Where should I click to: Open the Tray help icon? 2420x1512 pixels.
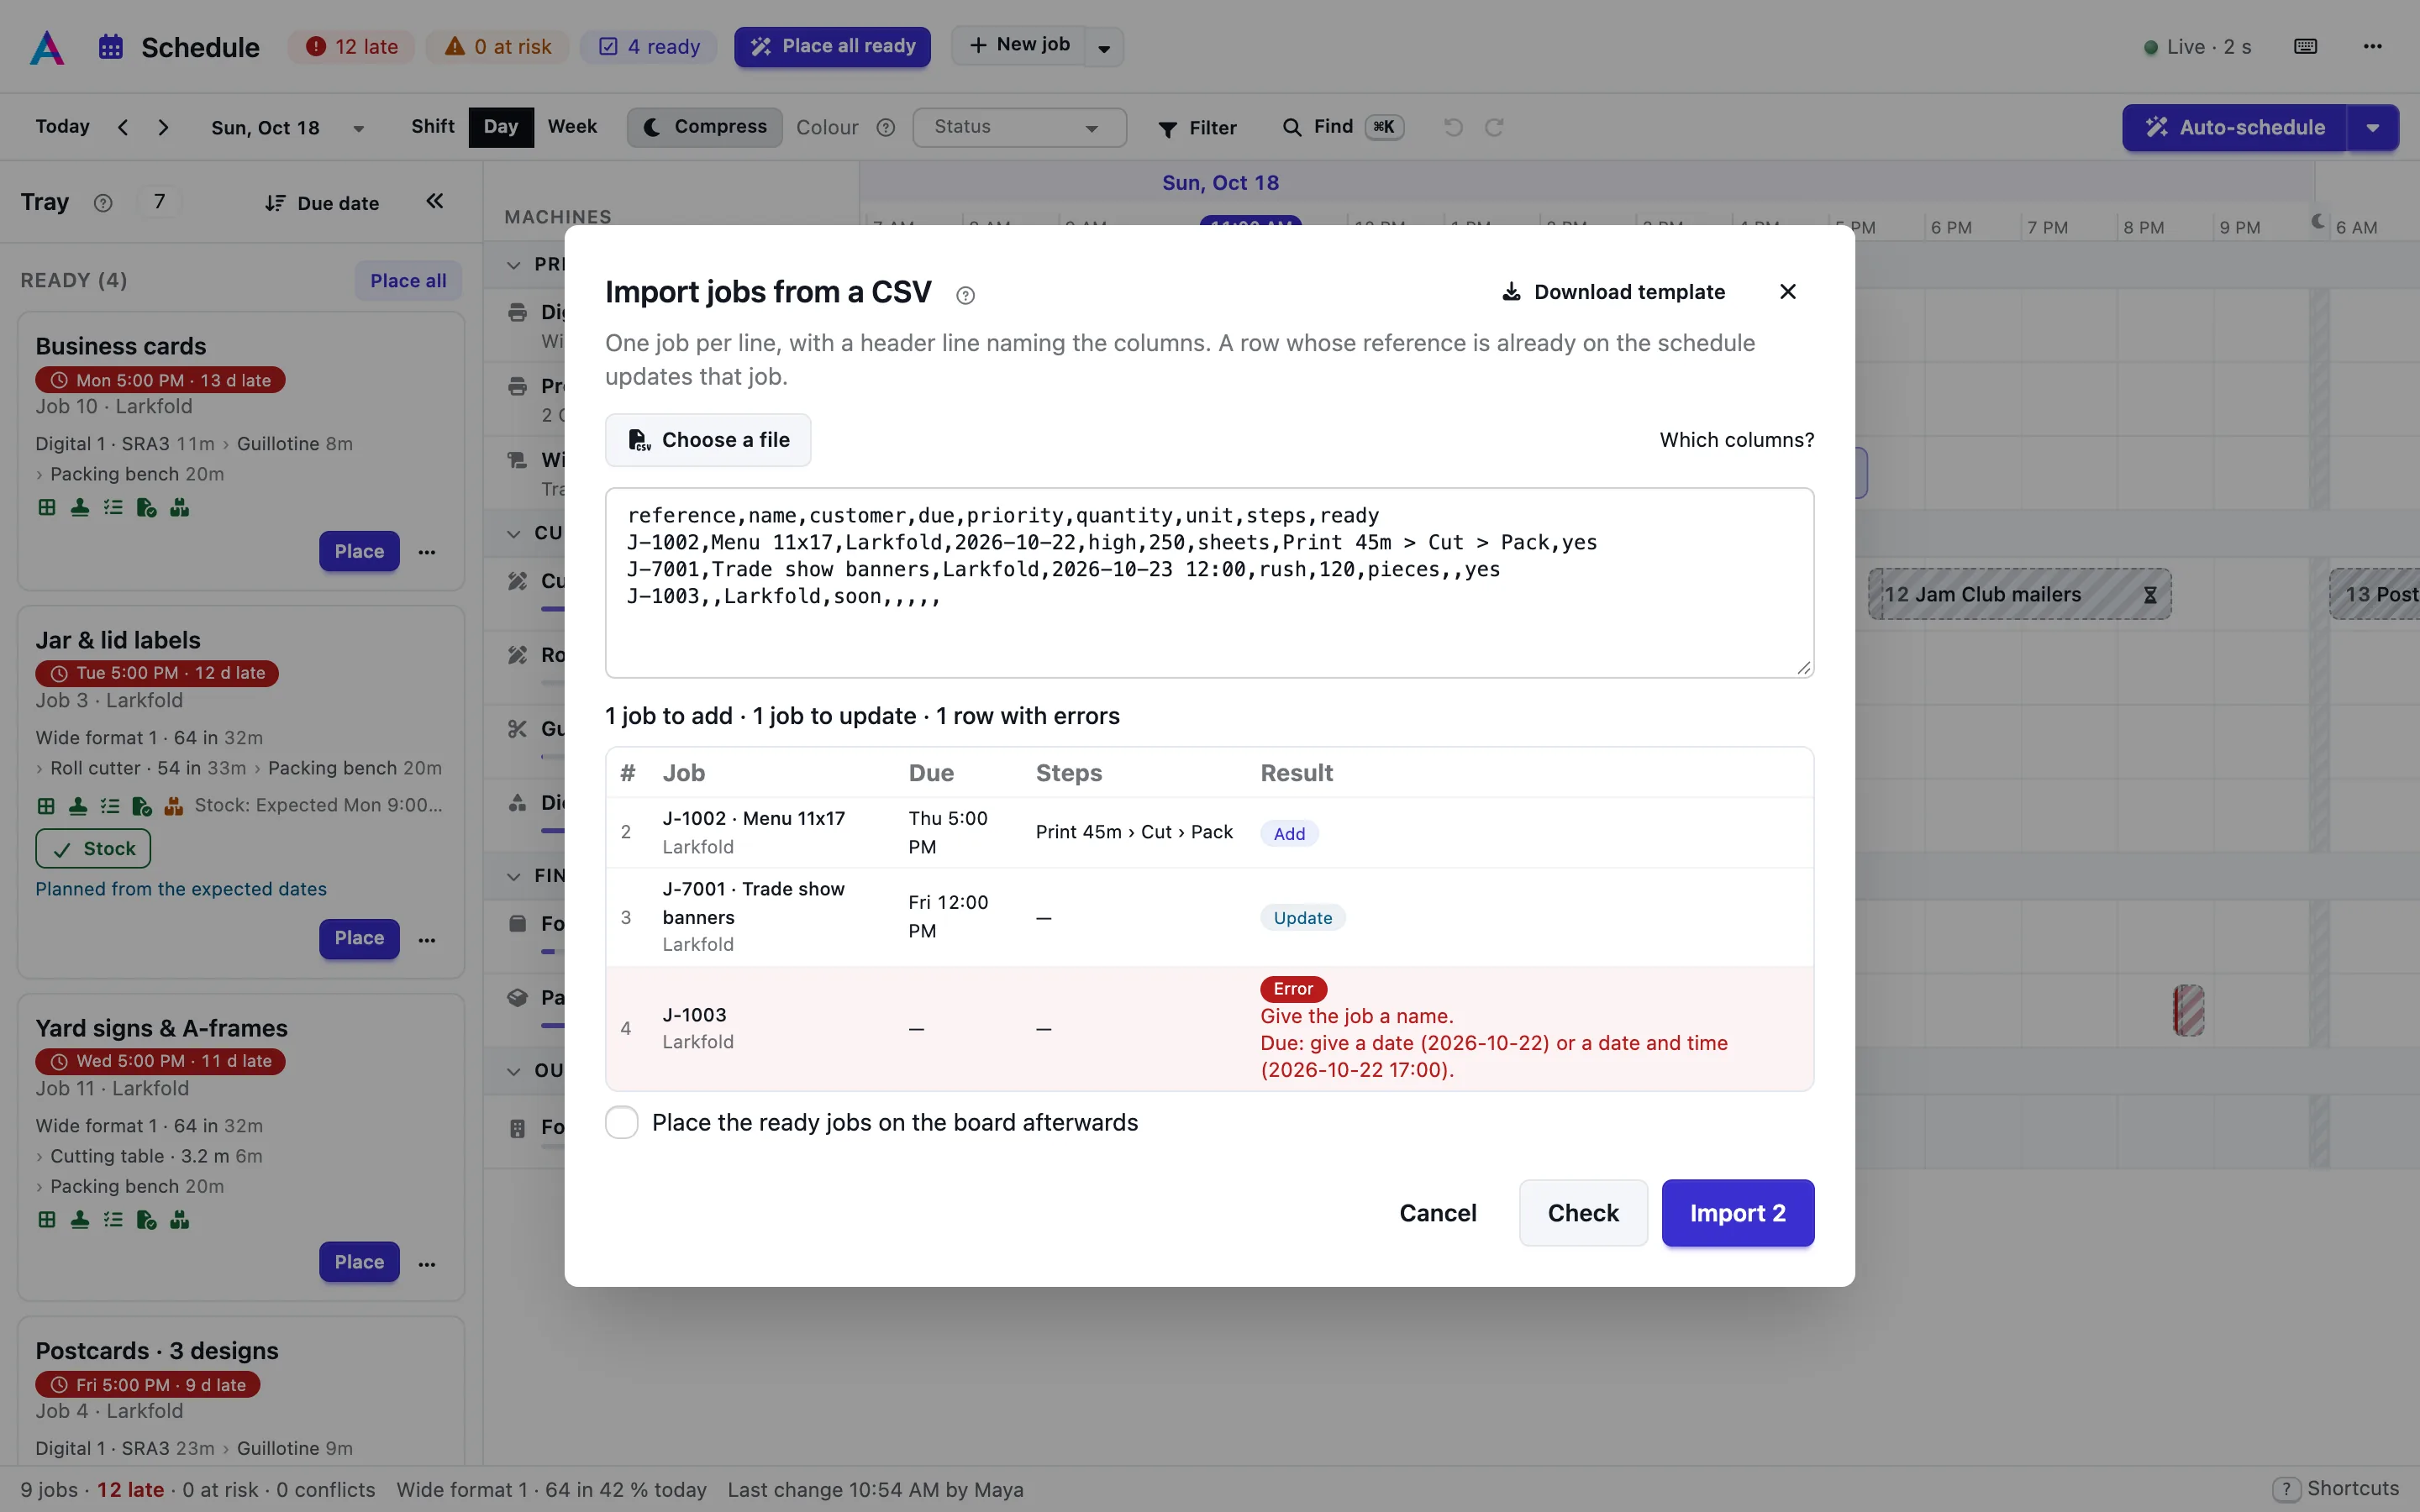pos(102,203)
